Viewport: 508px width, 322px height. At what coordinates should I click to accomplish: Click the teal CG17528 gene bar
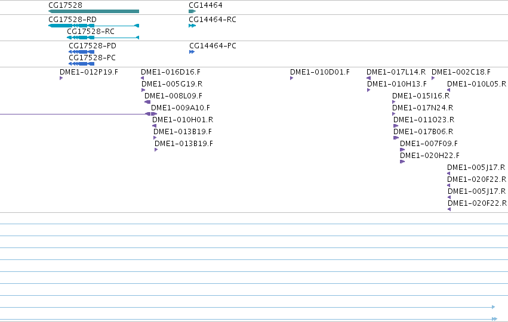click(94, 11)
